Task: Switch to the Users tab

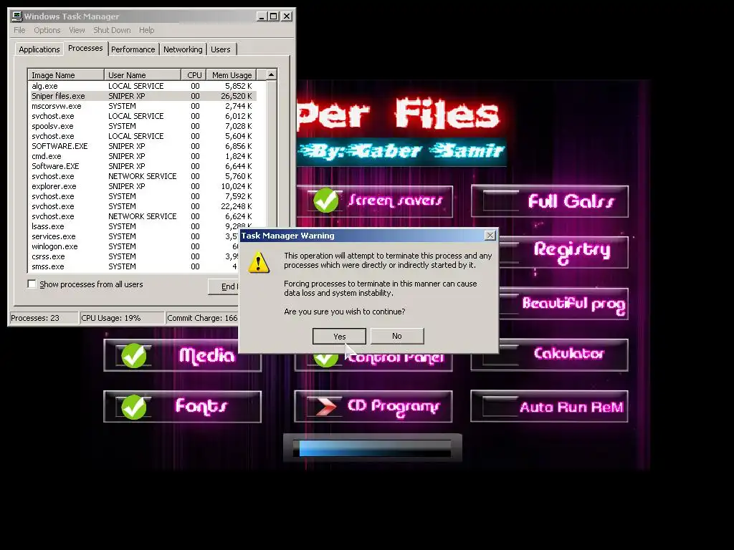Action: coord(221,49)
